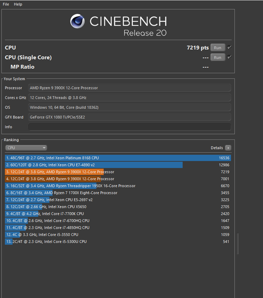Click the Cinebench logo sphere icon

click(77, 21)
